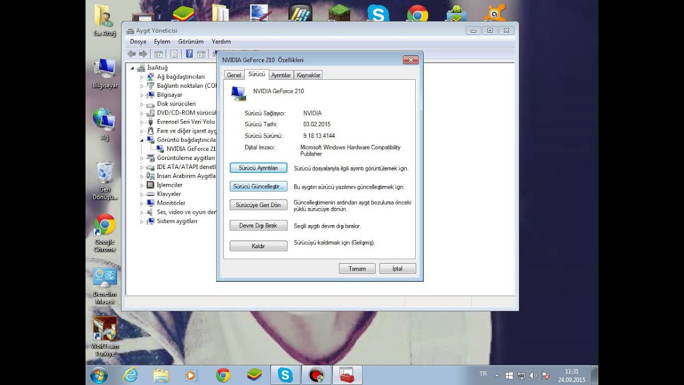Click the blue question mark Help toolbar icon

pos(189,54)
